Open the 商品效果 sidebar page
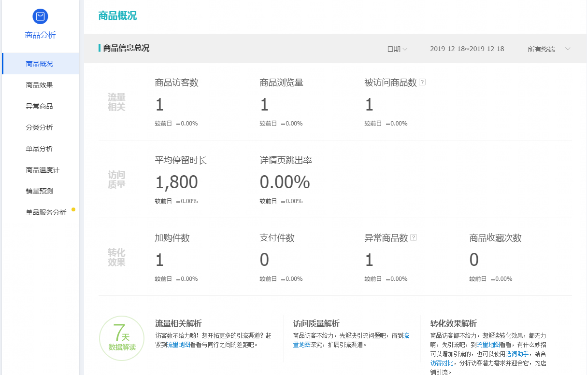This screenshot has height=375, width=587. click(x=40, y=85)
